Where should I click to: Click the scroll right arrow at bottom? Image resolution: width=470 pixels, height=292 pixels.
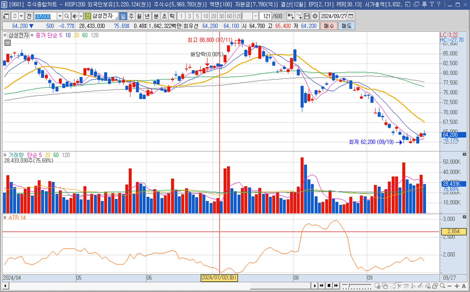coord(315,286)
